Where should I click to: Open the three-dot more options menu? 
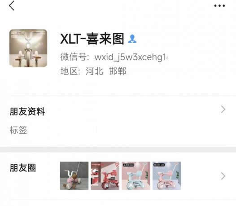(219, 6)
